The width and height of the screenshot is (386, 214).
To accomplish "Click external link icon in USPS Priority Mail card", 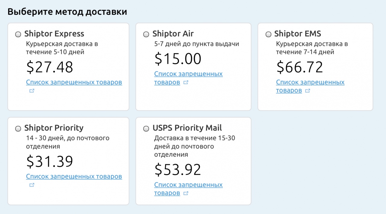I will (x=186, y=193).
